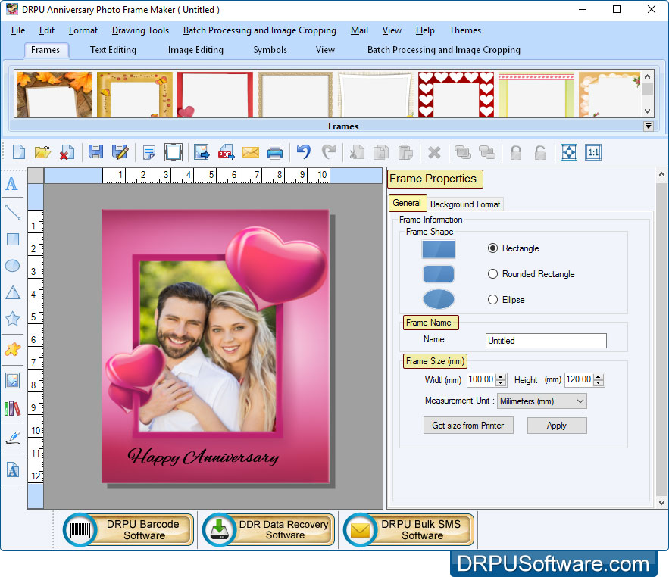Click the frame Name input field

click(x=546, y=340)
